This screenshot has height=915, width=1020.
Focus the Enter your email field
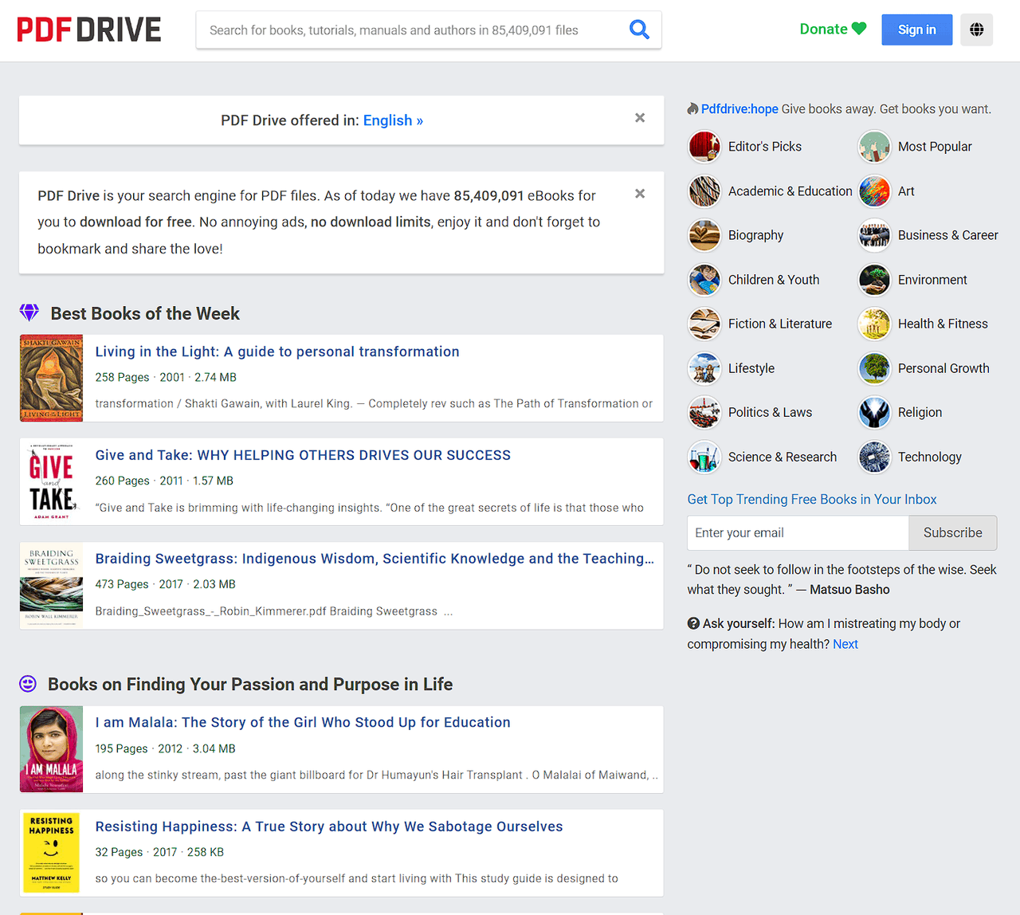[797, 532]
